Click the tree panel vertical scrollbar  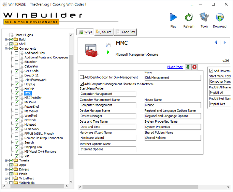[x=71, y=111]
